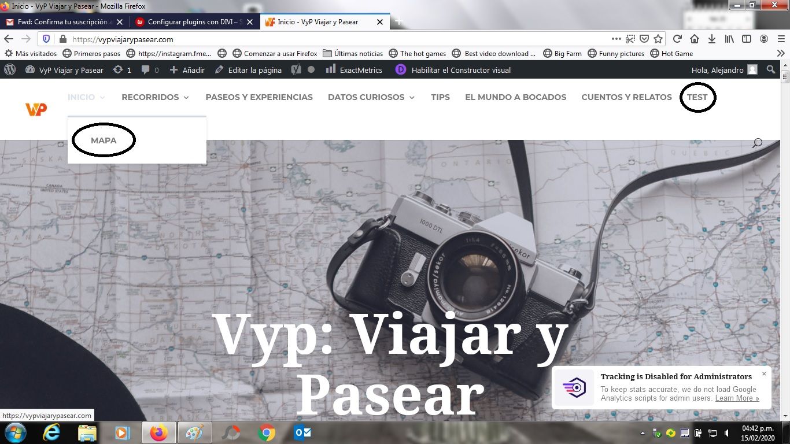Click Añadir new content in admin bar

point(187,69)
